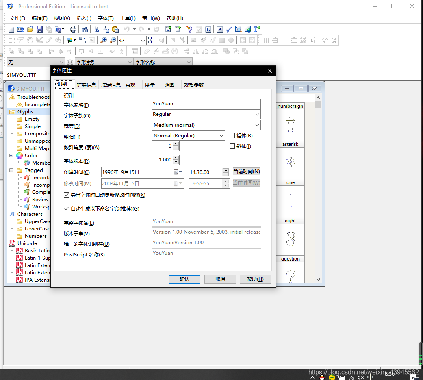
Task: Select the Glyphs tree item
Action: tap(25, 112)
